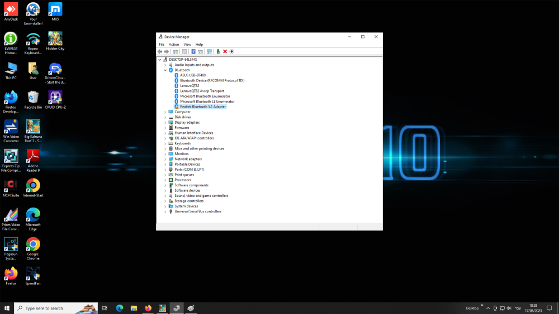Viewport: 559px width, 314px height.
Task: Expand the Display adapters category
Action: coord(165,122)
